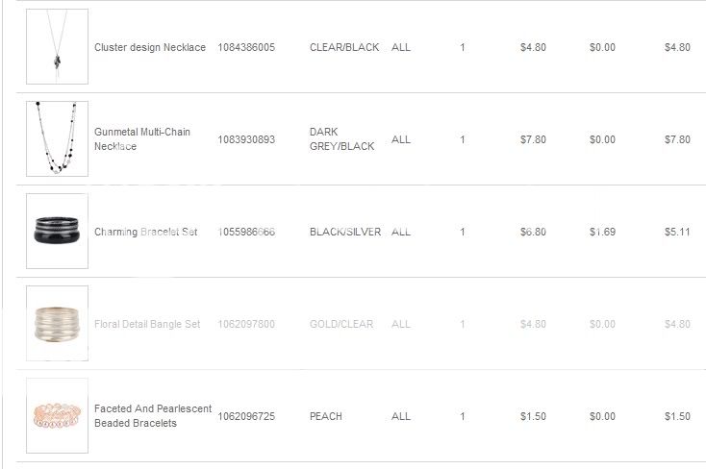This screenshot has width=706, height=469.
Task: Select item number 1055986666
Action: click(246, 232)
